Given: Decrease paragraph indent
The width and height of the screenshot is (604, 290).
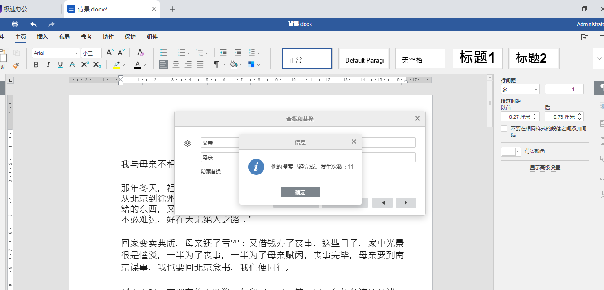Looking at the screenshot, I should pos(223,53).
